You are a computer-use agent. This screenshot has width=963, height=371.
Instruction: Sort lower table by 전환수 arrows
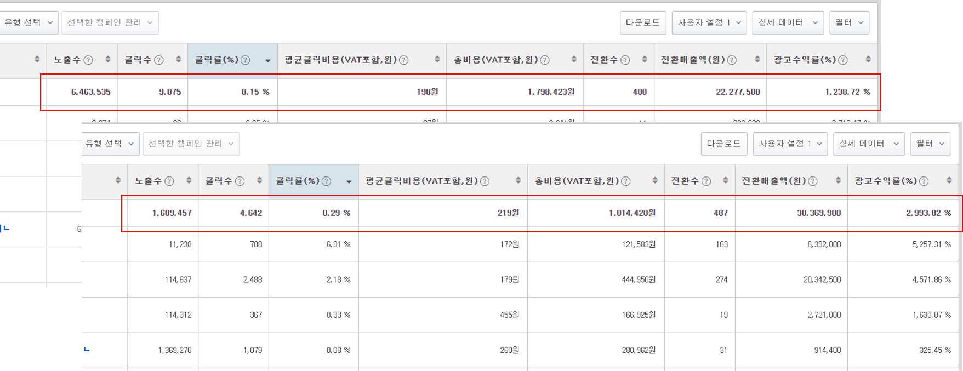(726, 180)
